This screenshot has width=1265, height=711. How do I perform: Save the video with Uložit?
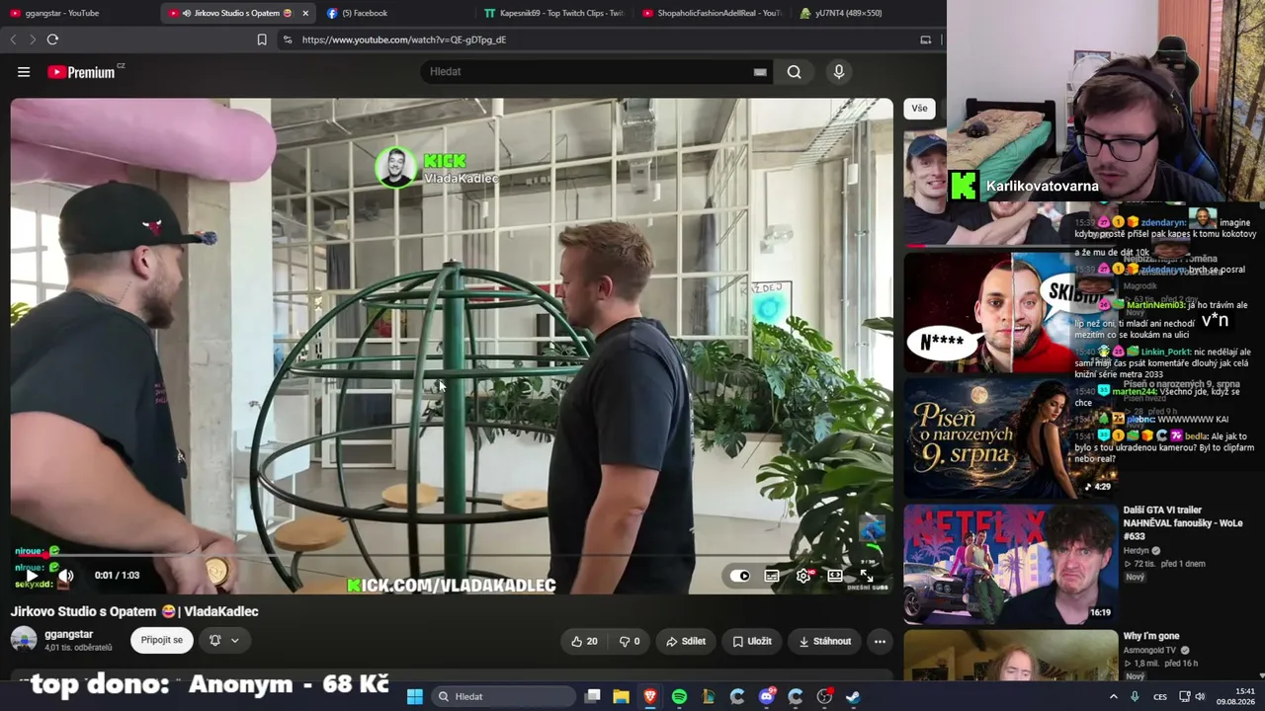[752, 641]
